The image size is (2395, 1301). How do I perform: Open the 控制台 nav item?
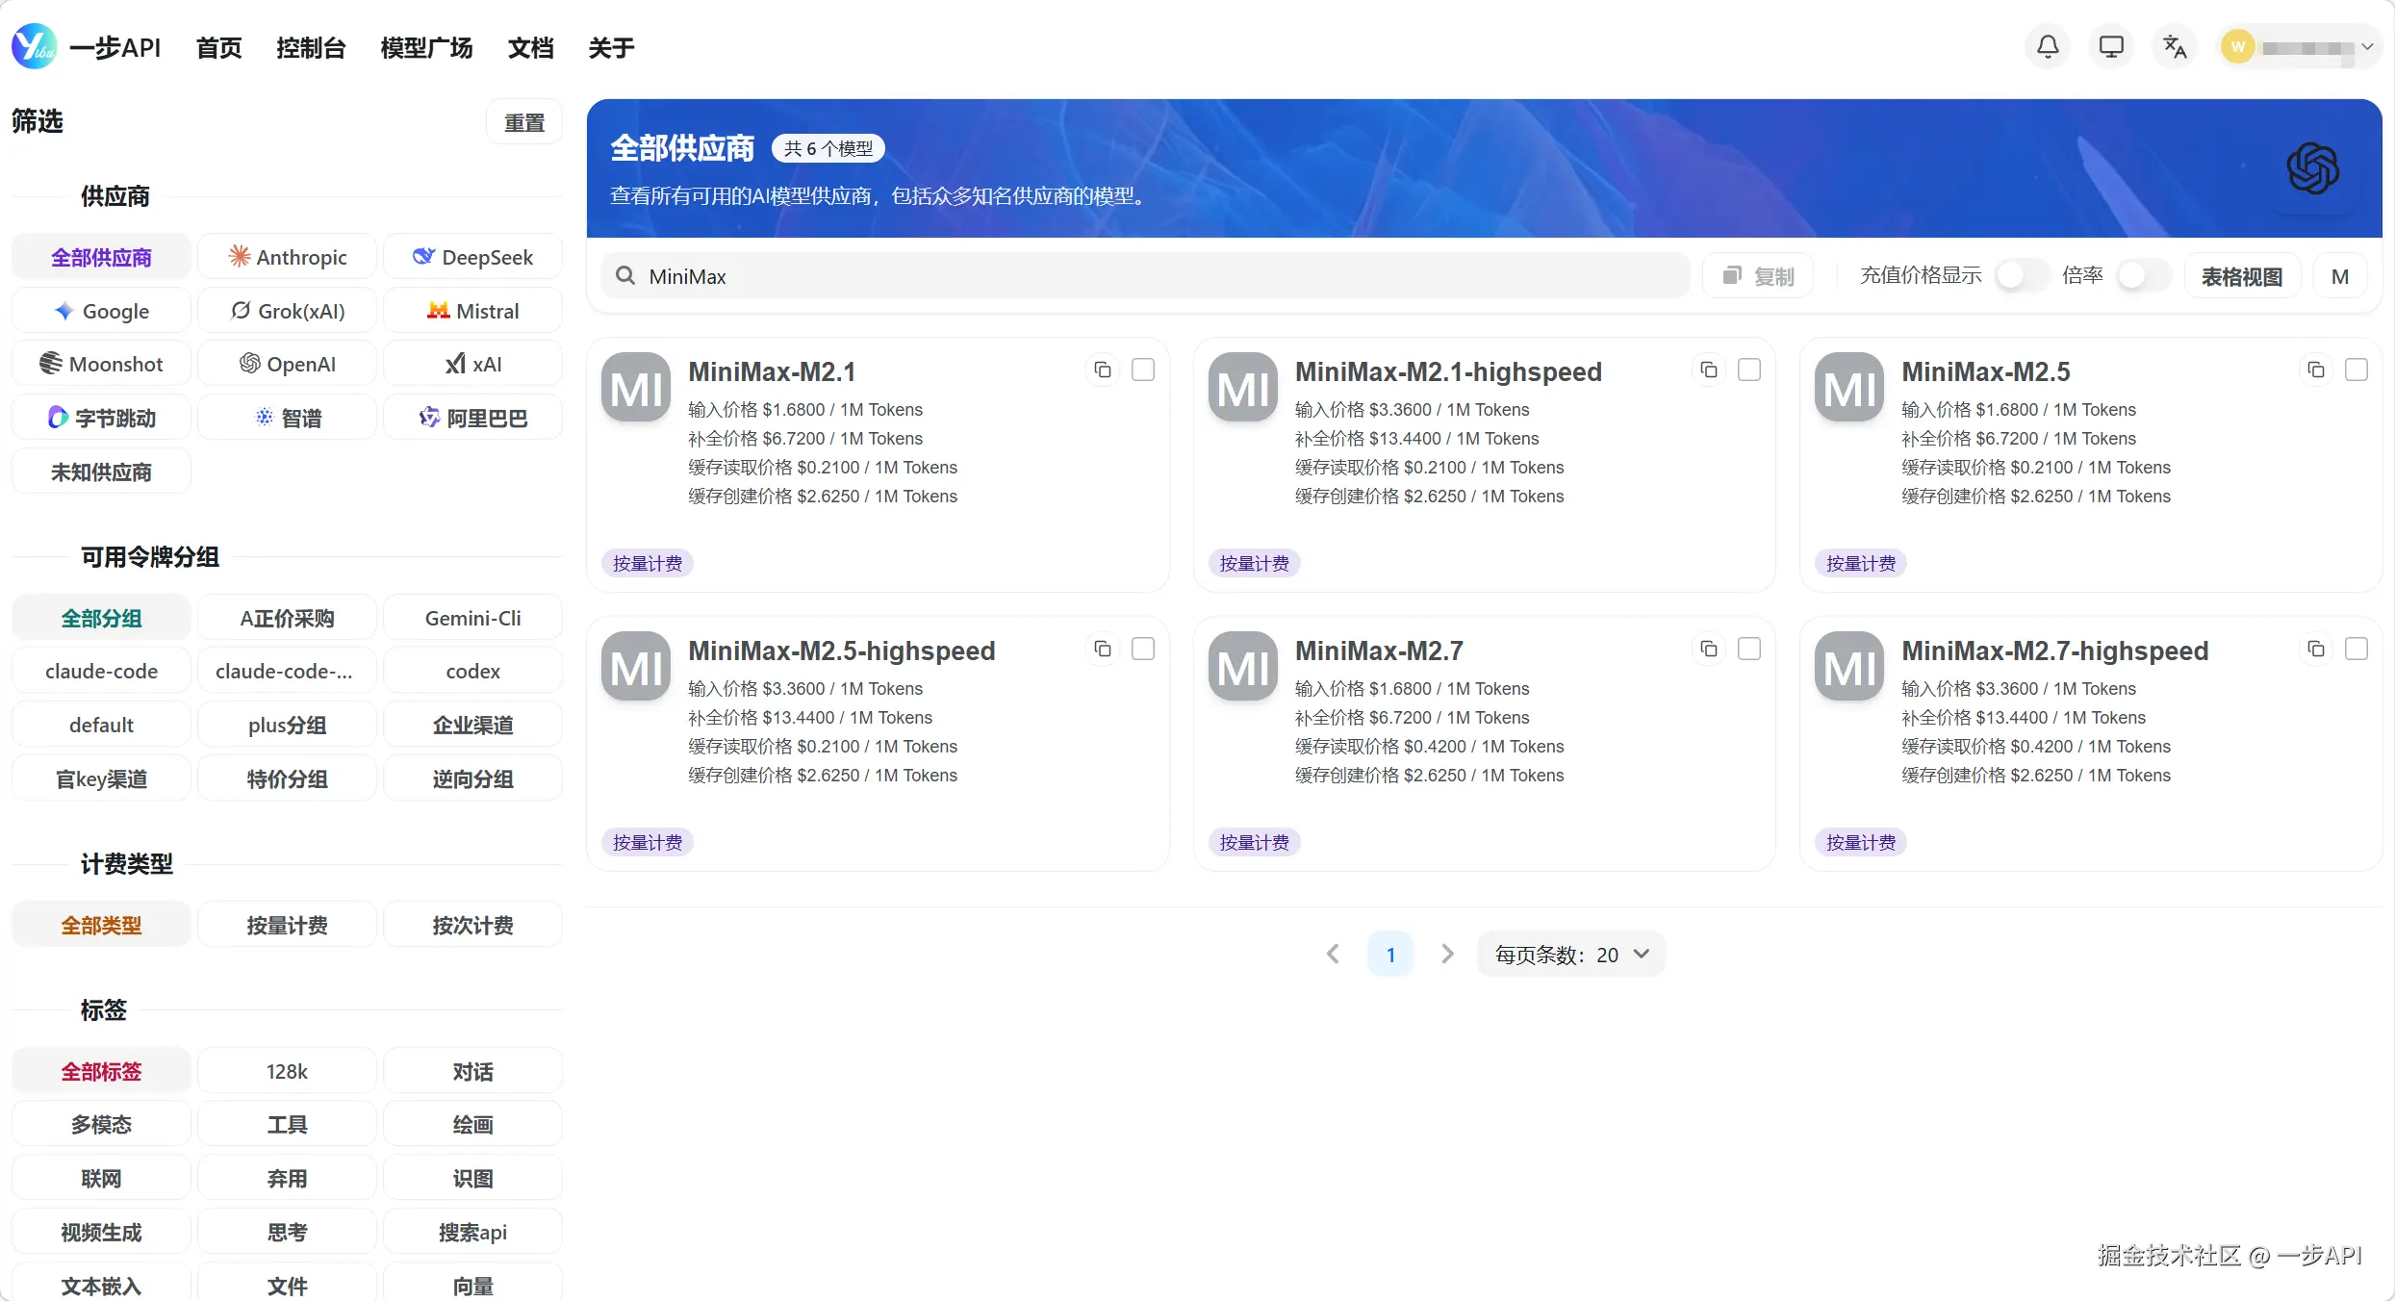point(310,47)
